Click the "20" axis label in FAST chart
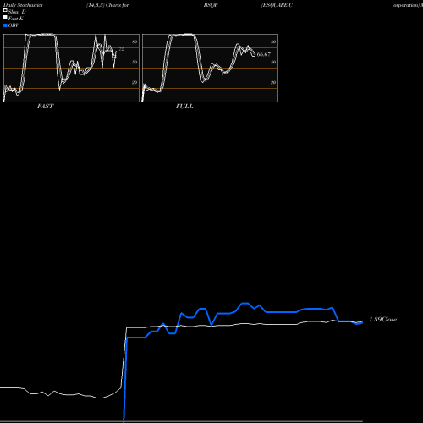The height and width of the screenshot is (423, 423). tap(135, 83)
